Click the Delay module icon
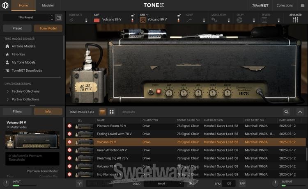The image size is (308, 189). (x=239, y=20)
